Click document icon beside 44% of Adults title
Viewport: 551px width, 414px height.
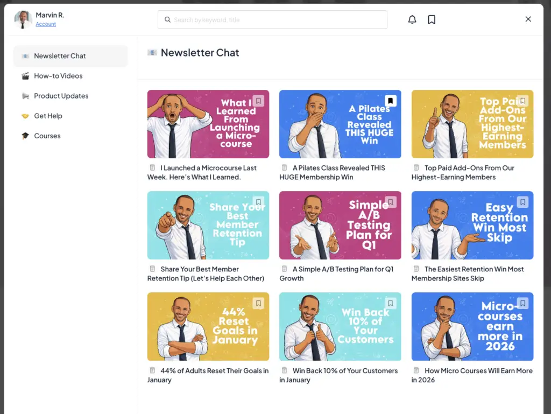pos(152,370)
